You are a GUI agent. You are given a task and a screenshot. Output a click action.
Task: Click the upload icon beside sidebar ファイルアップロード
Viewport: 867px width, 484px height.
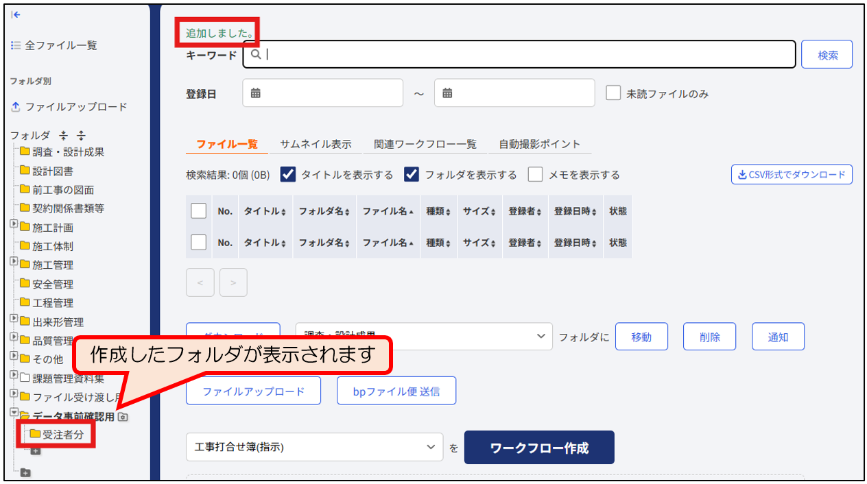tap(16, 108)
